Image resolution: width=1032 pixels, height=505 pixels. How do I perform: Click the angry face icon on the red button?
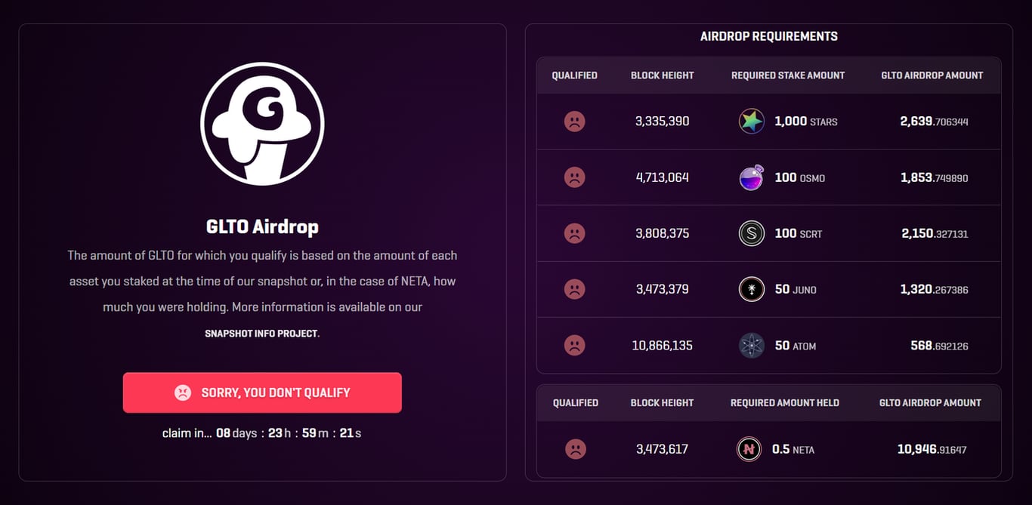coord(183,393)
